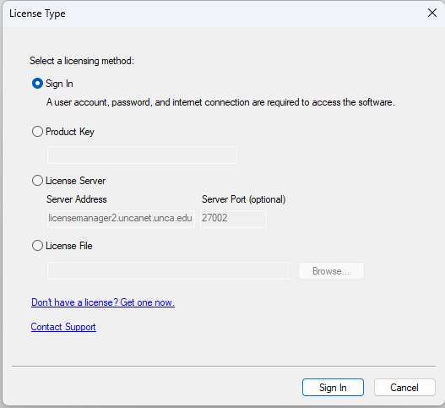The image size is (445, 408).
Task: Choose the Product Key licensing method
Action: pos(37,132)
